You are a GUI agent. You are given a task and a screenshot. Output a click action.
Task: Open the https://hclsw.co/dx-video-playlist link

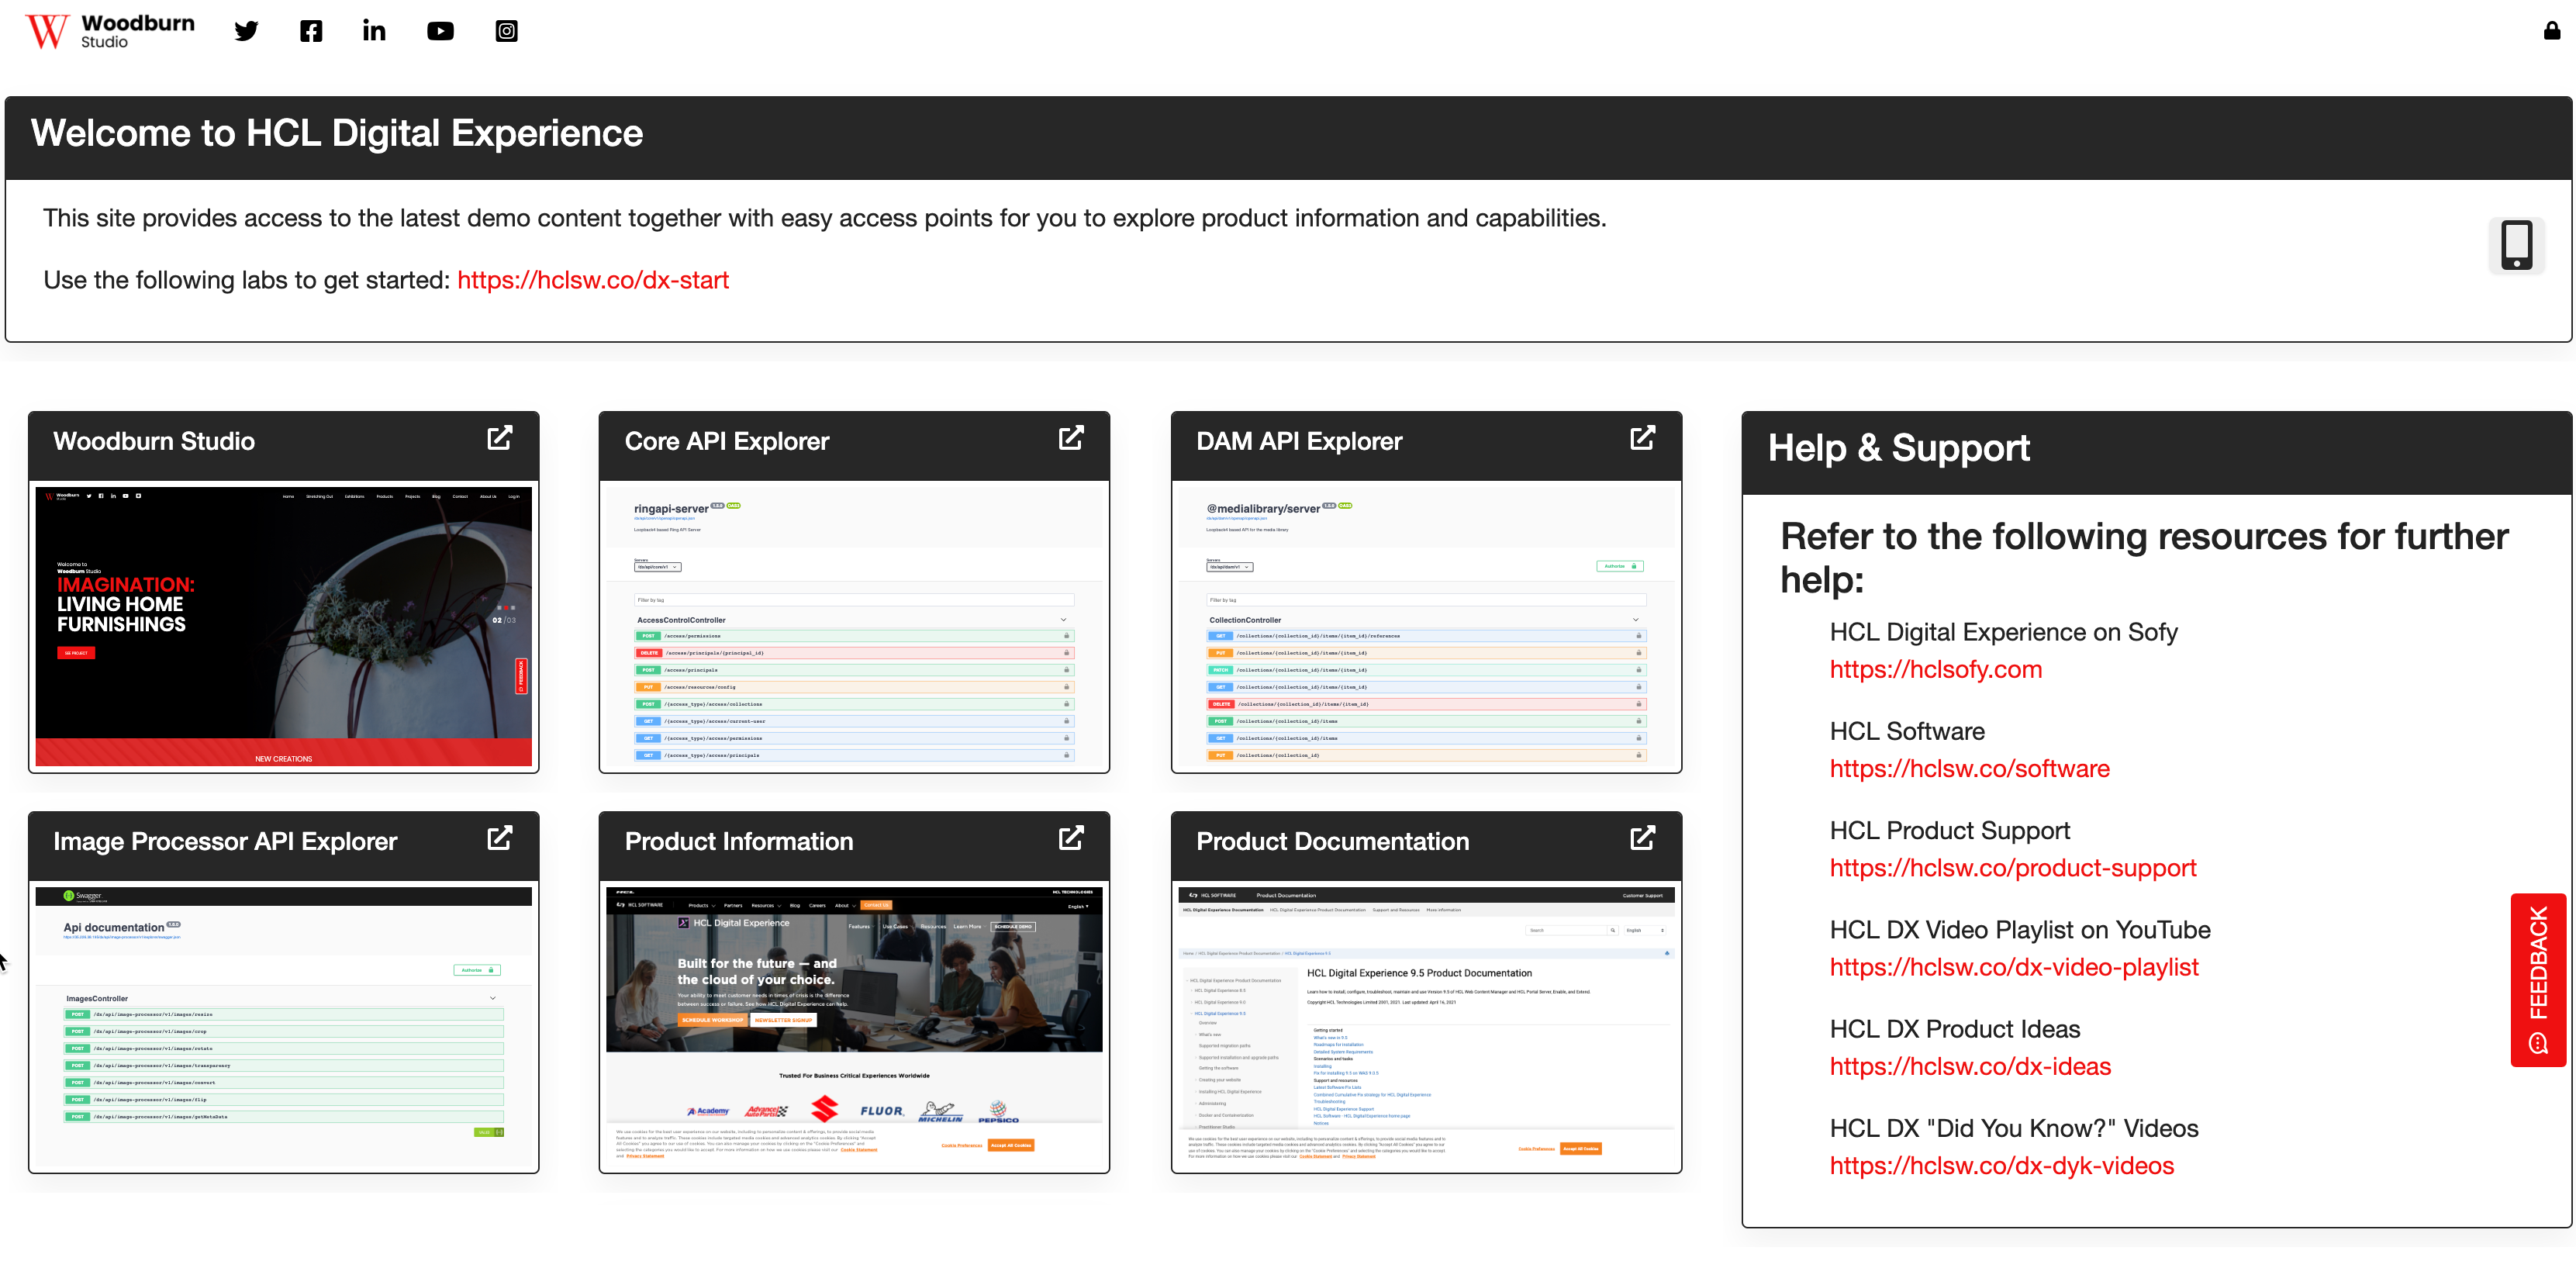[2014, 967]
